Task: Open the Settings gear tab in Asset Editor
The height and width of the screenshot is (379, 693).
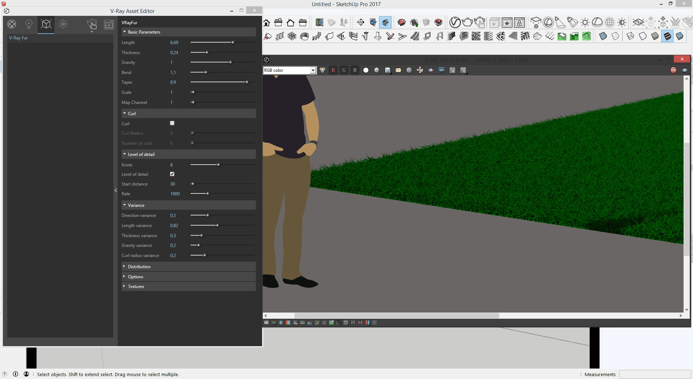Action: 63,24
